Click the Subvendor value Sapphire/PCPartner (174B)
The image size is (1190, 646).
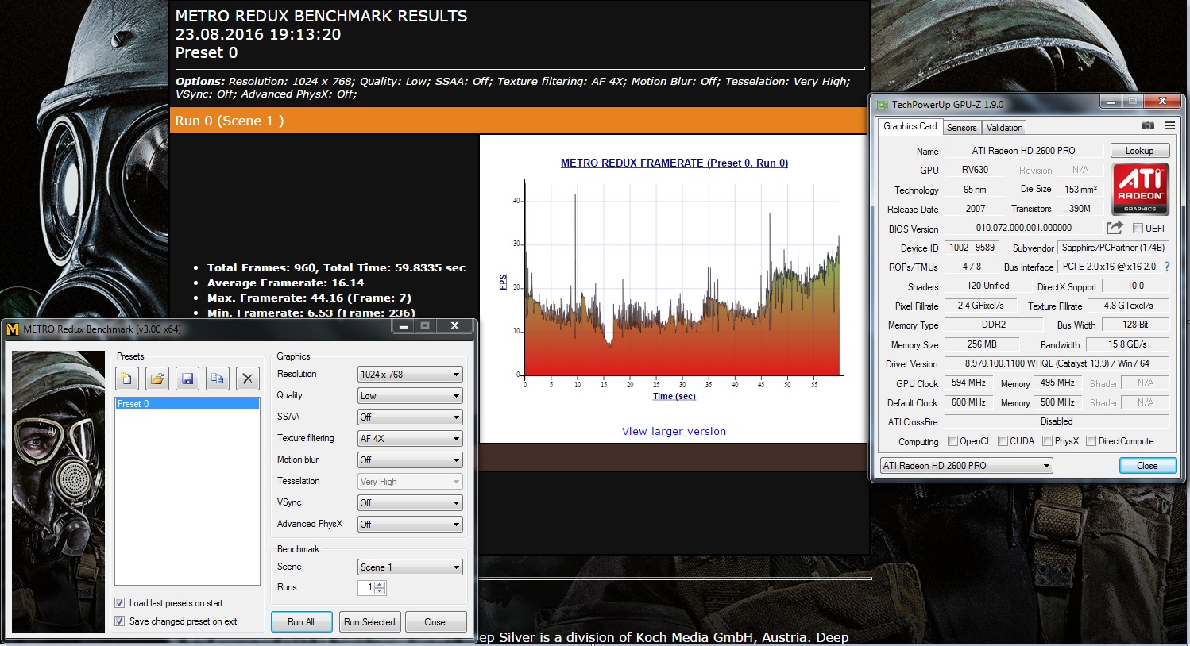[x=1113, y=248]
